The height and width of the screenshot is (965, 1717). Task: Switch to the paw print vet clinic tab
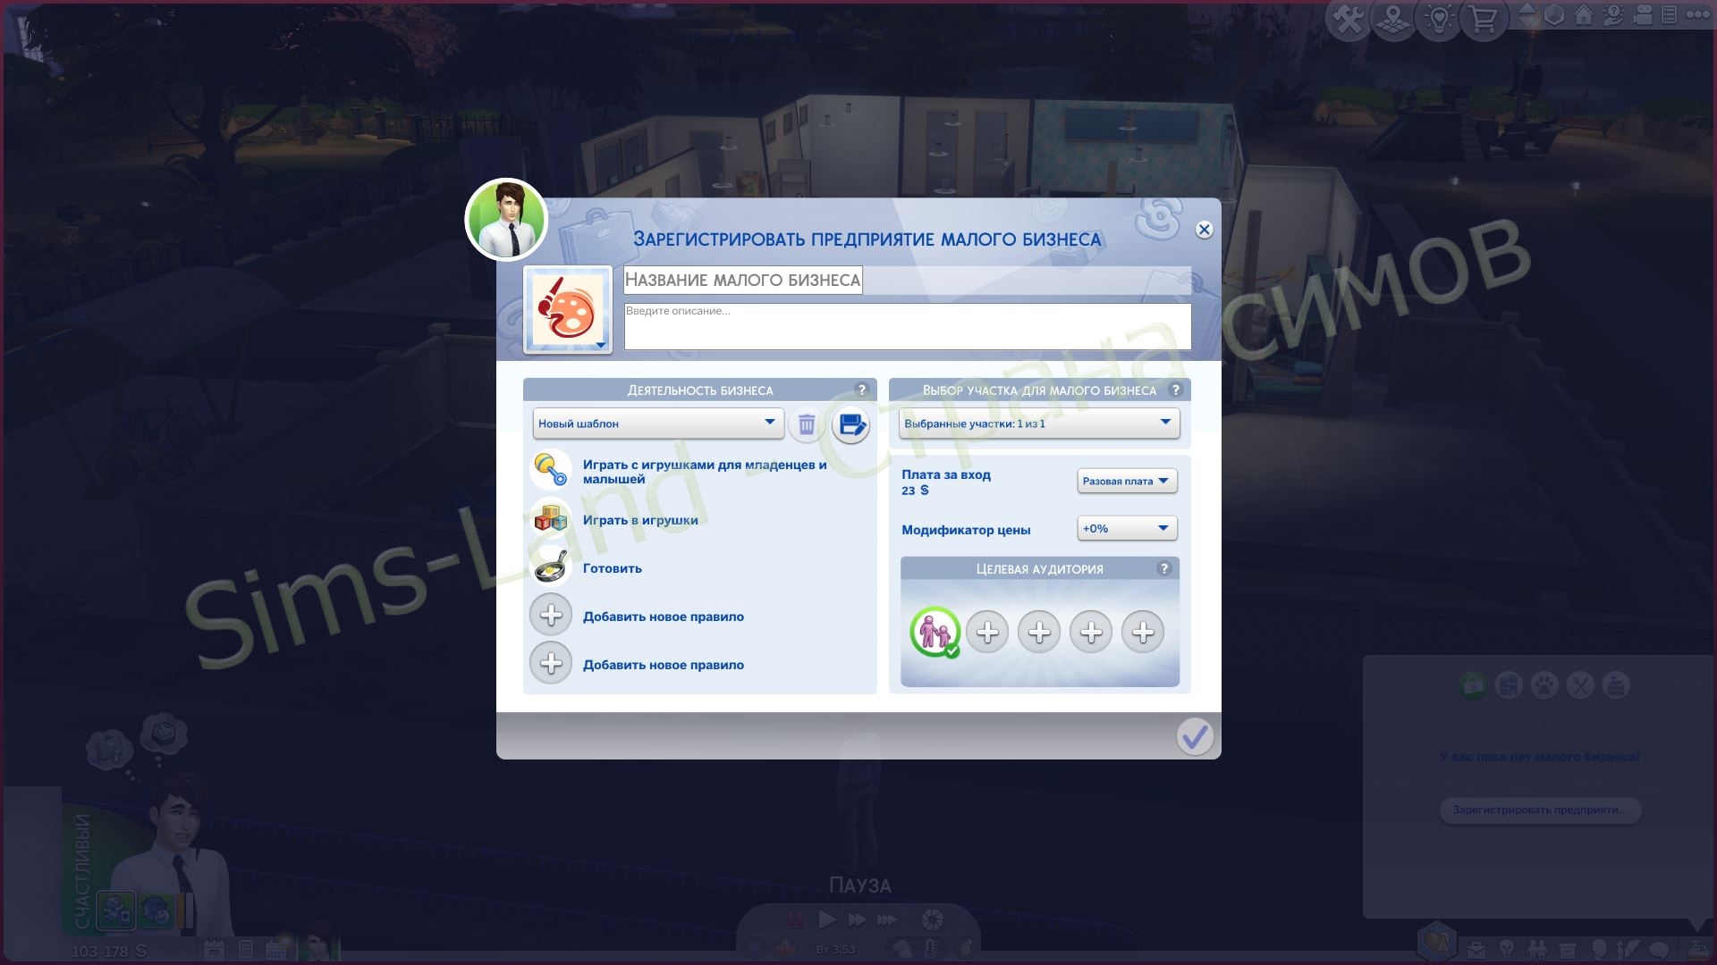point(1544,685)
